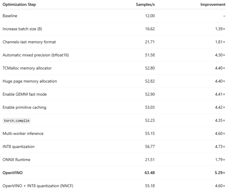Screen dimensions: 230x193
Task: Click OpenVINO + INT8 quantization (NNCF) label
Action: point(38,186)
